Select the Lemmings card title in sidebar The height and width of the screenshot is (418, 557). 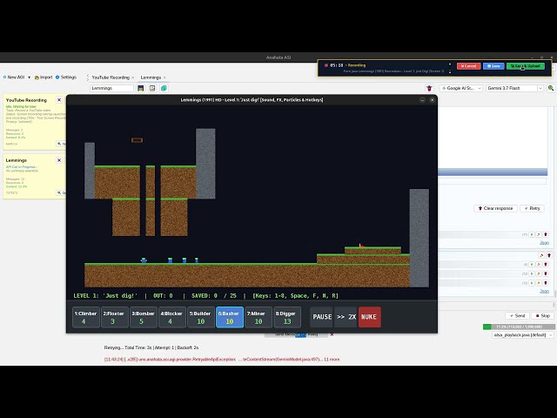[16, 160]
